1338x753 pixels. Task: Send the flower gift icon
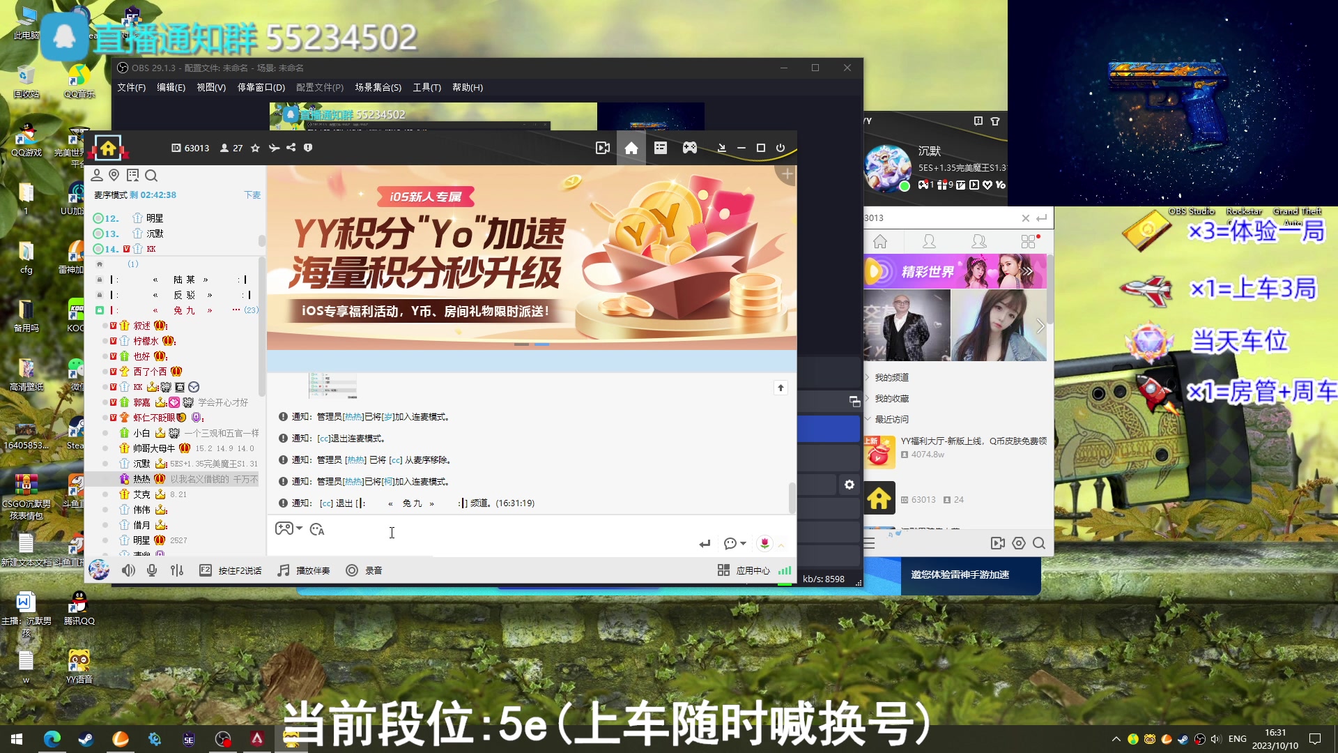764,543
